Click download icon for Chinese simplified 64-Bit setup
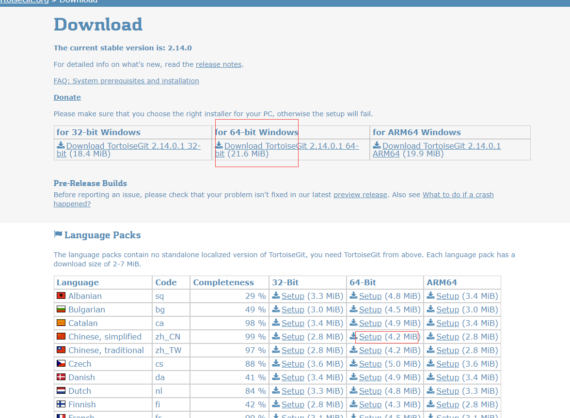This screenshot has width=570, height=418. click(x=354, y=336)
